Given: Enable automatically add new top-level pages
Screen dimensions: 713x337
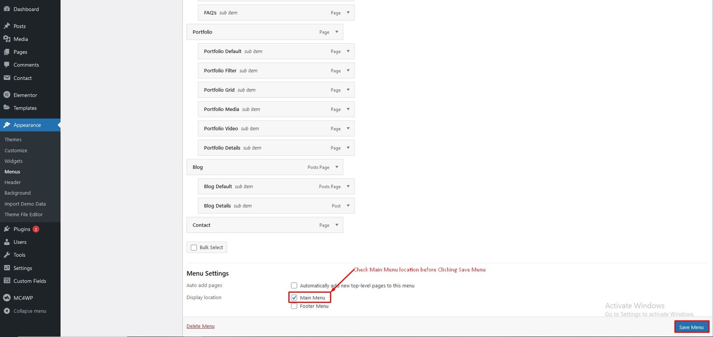Looking at the screenshot, I should tap(294, 286).
